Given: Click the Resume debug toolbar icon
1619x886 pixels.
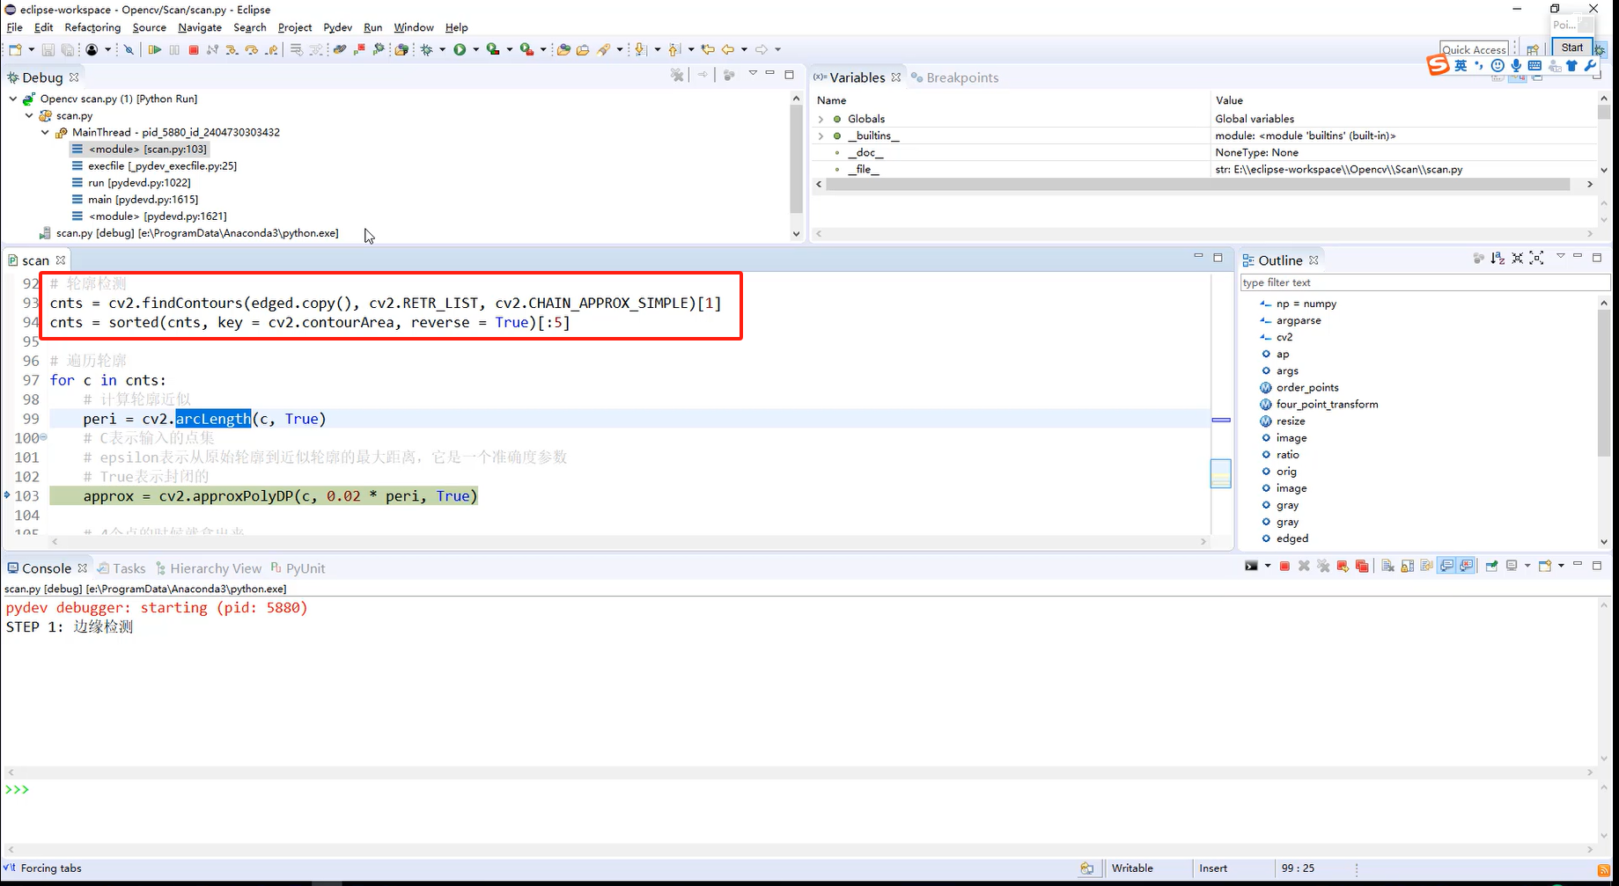Looking at the screenshot, I should (154, 49).
